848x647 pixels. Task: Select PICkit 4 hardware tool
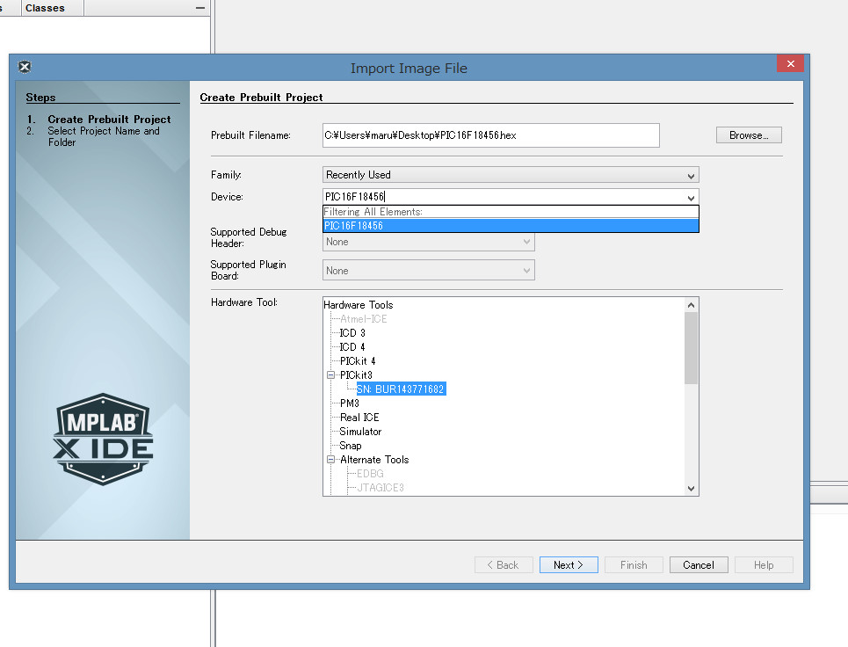358,361
